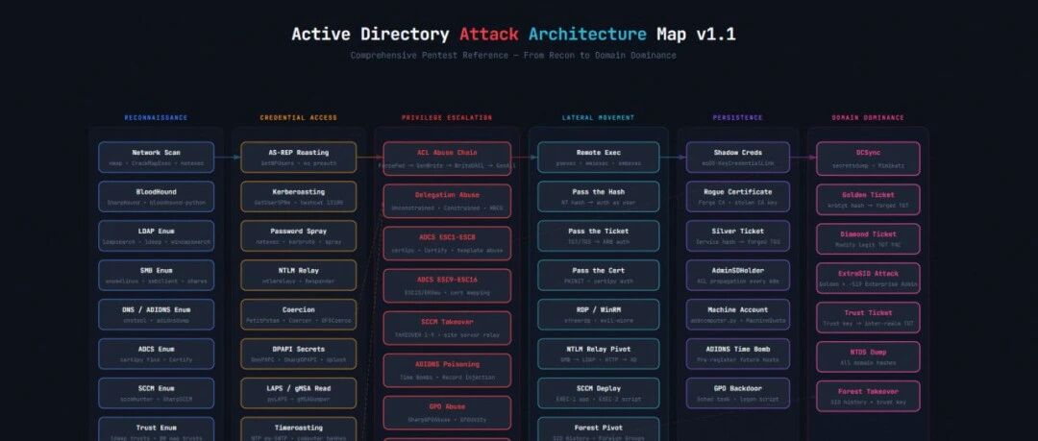The height and width of the screenshot is (441, 1038).
Task: Click the SMB Enum card
Action: tap(157, 276)
